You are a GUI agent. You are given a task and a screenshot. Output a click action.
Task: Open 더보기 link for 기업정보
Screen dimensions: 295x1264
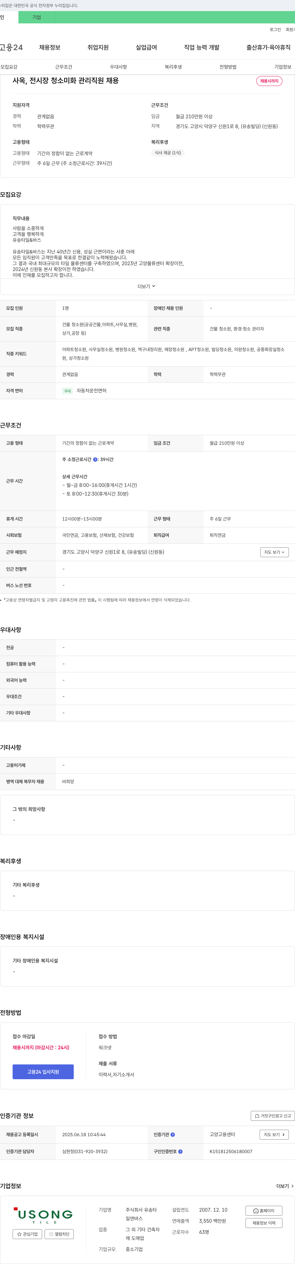pos(285,1186)
